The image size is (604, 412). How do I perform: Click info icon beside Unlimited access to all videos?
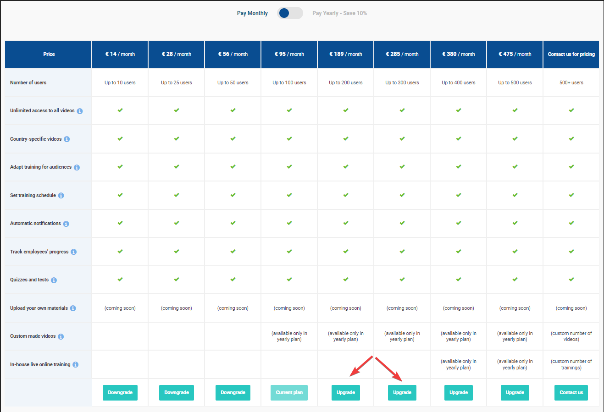pyautogui.click(x=80, y=111)
